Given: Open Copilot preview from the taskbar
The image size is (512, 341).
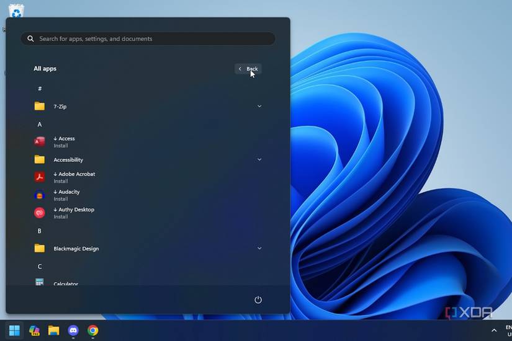Looking at the screenshot, I should pos(34,330).
